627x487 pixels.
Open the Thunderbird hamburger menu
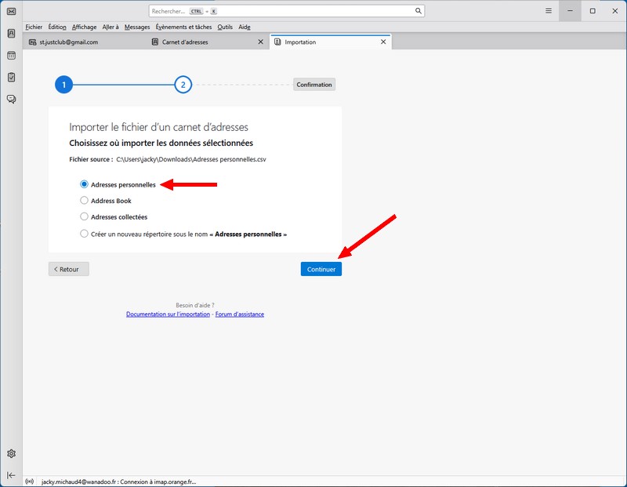point(549,11)
